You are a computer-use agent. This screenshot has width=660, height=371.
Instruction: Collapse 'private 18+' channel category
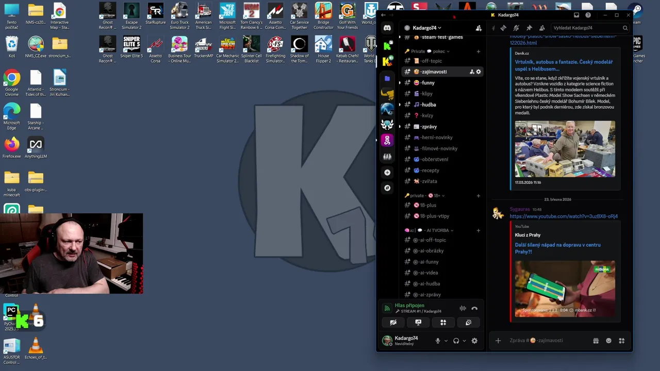(425, 195)
